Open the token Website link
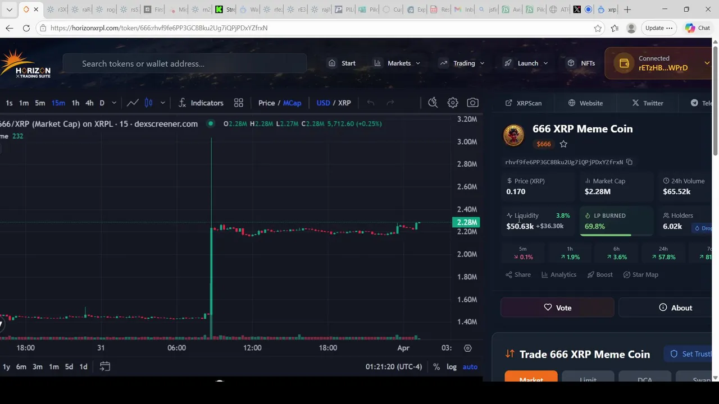Image resolution: width=719 pixels, height=404 pixels. point(585,103)
